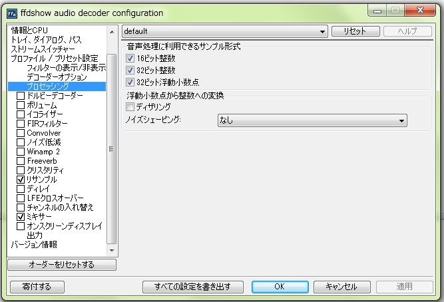Select バージョン情報 in the tree

tap(34, 245)
